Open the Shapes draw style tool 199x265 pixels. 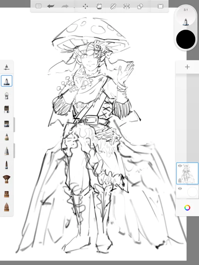(x=140, y=6)
